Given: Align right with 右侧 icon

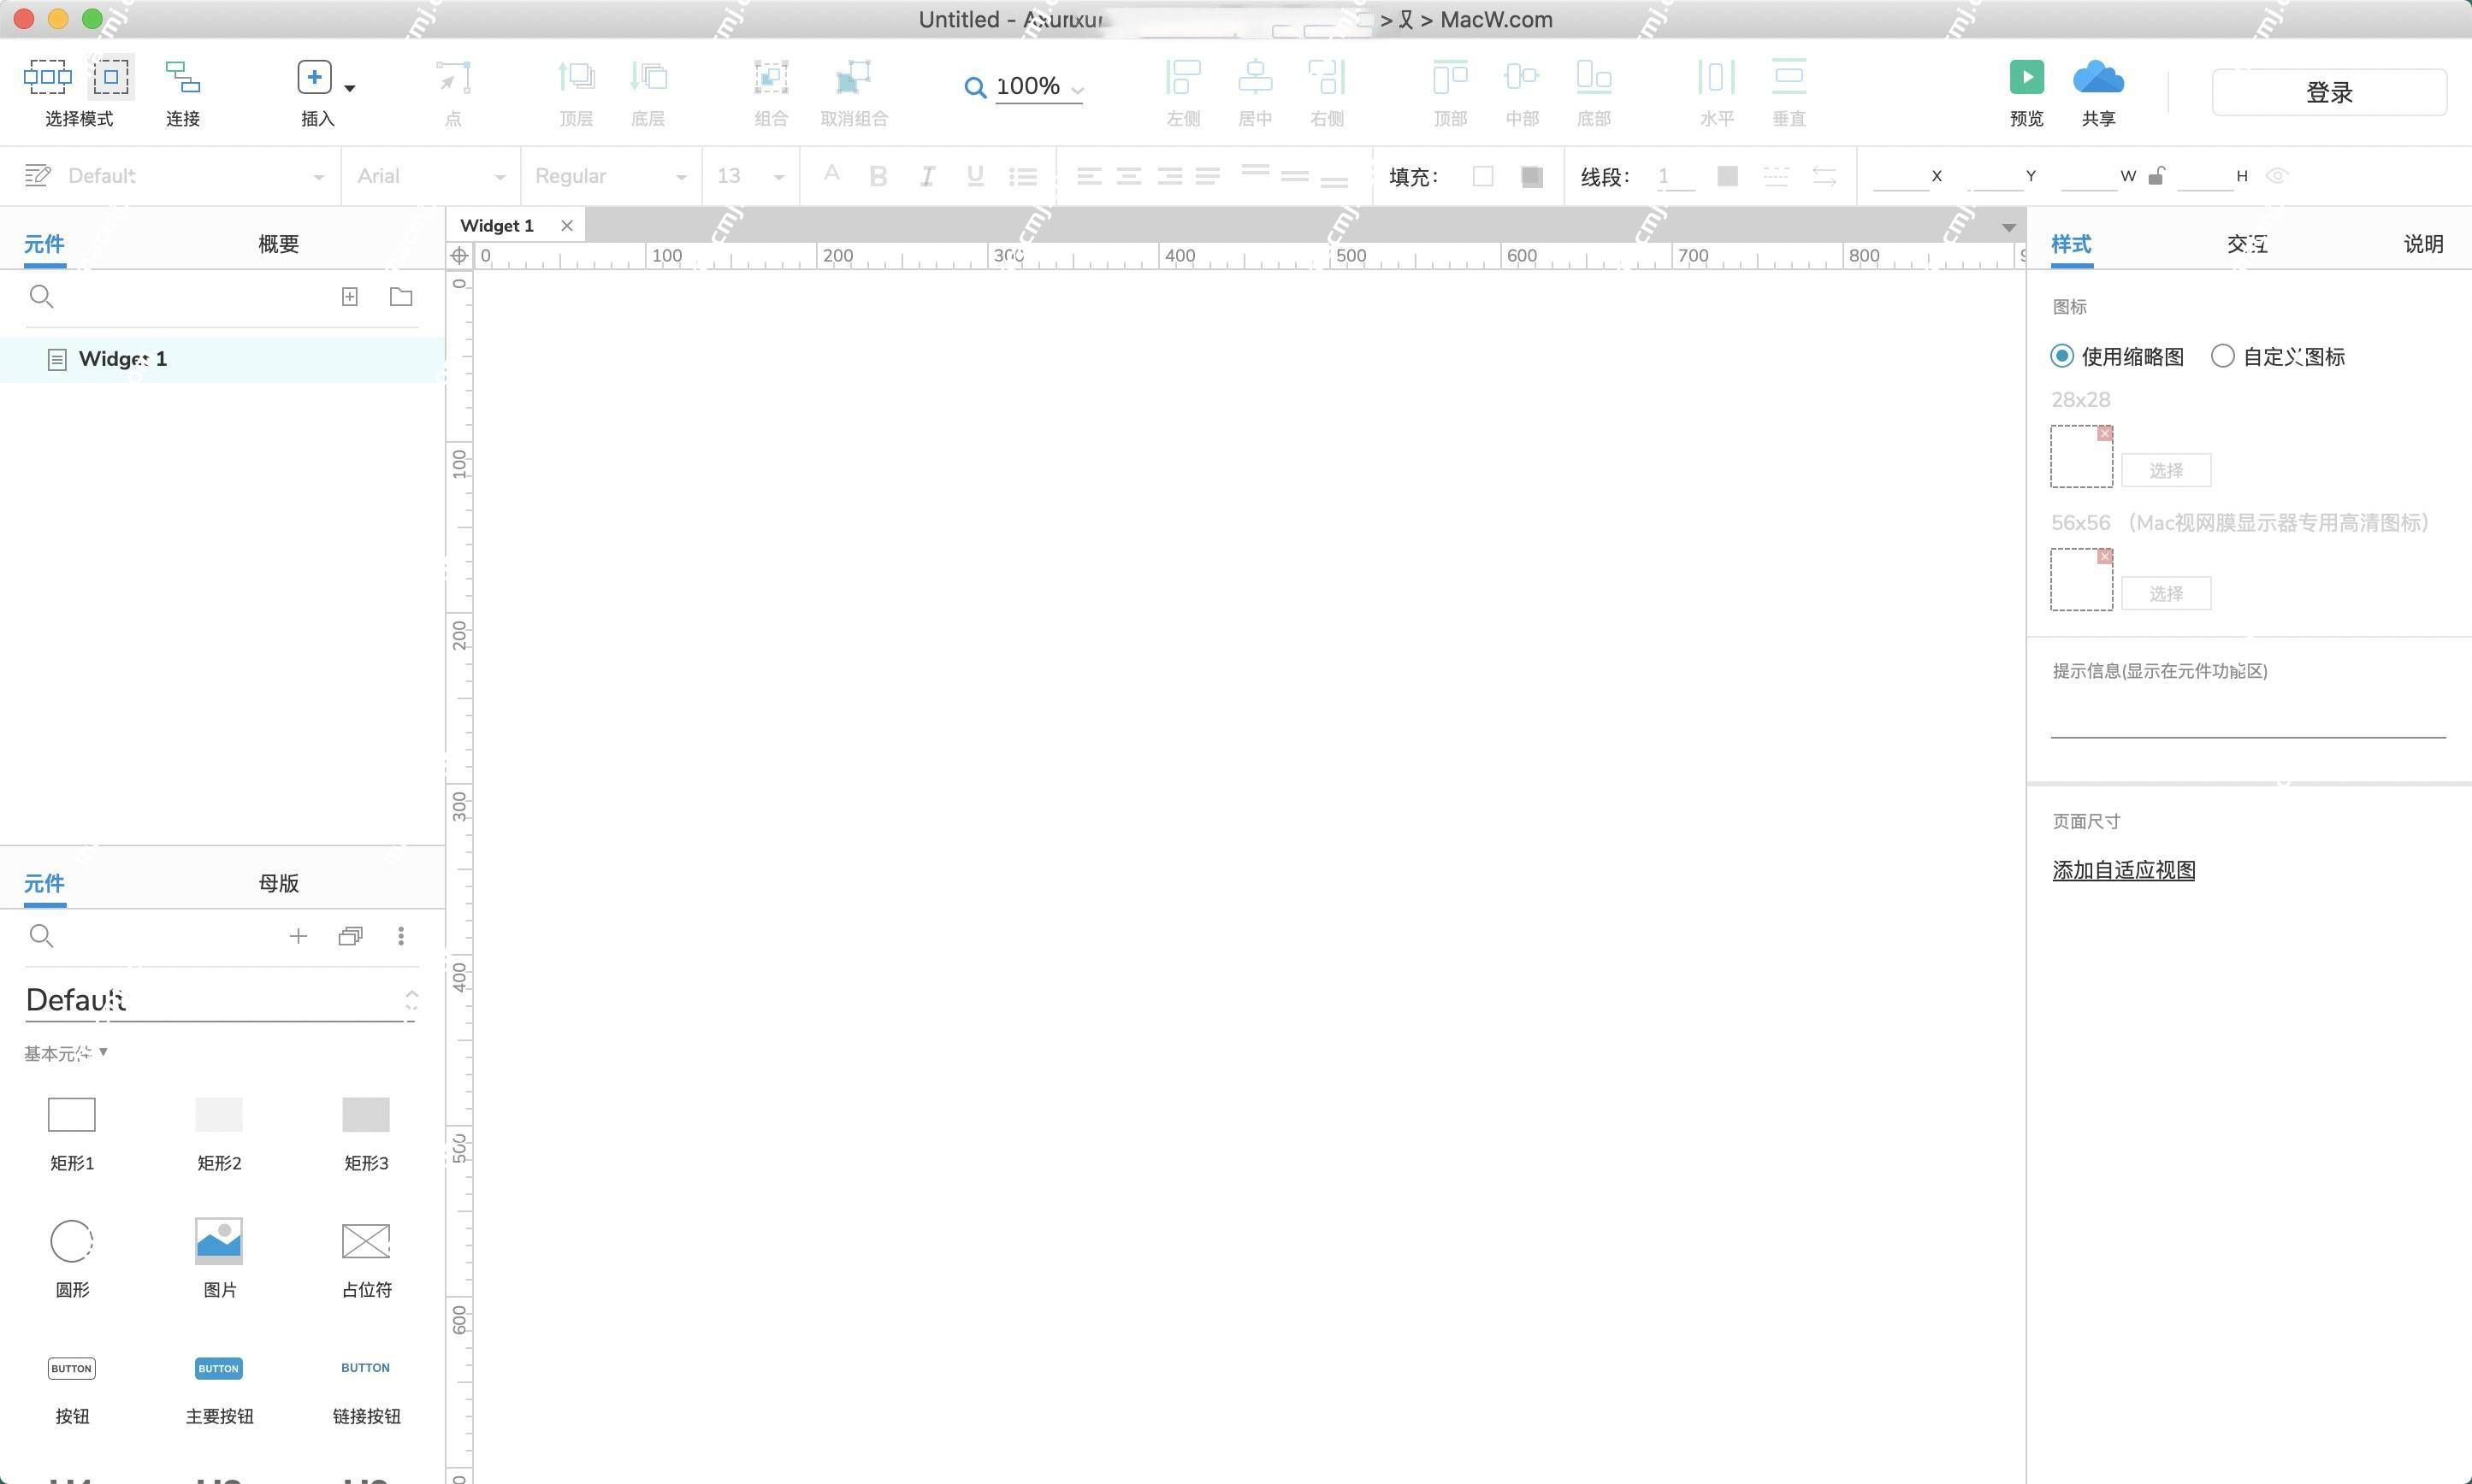Looking at the screenshot, I should point(1327,76).
